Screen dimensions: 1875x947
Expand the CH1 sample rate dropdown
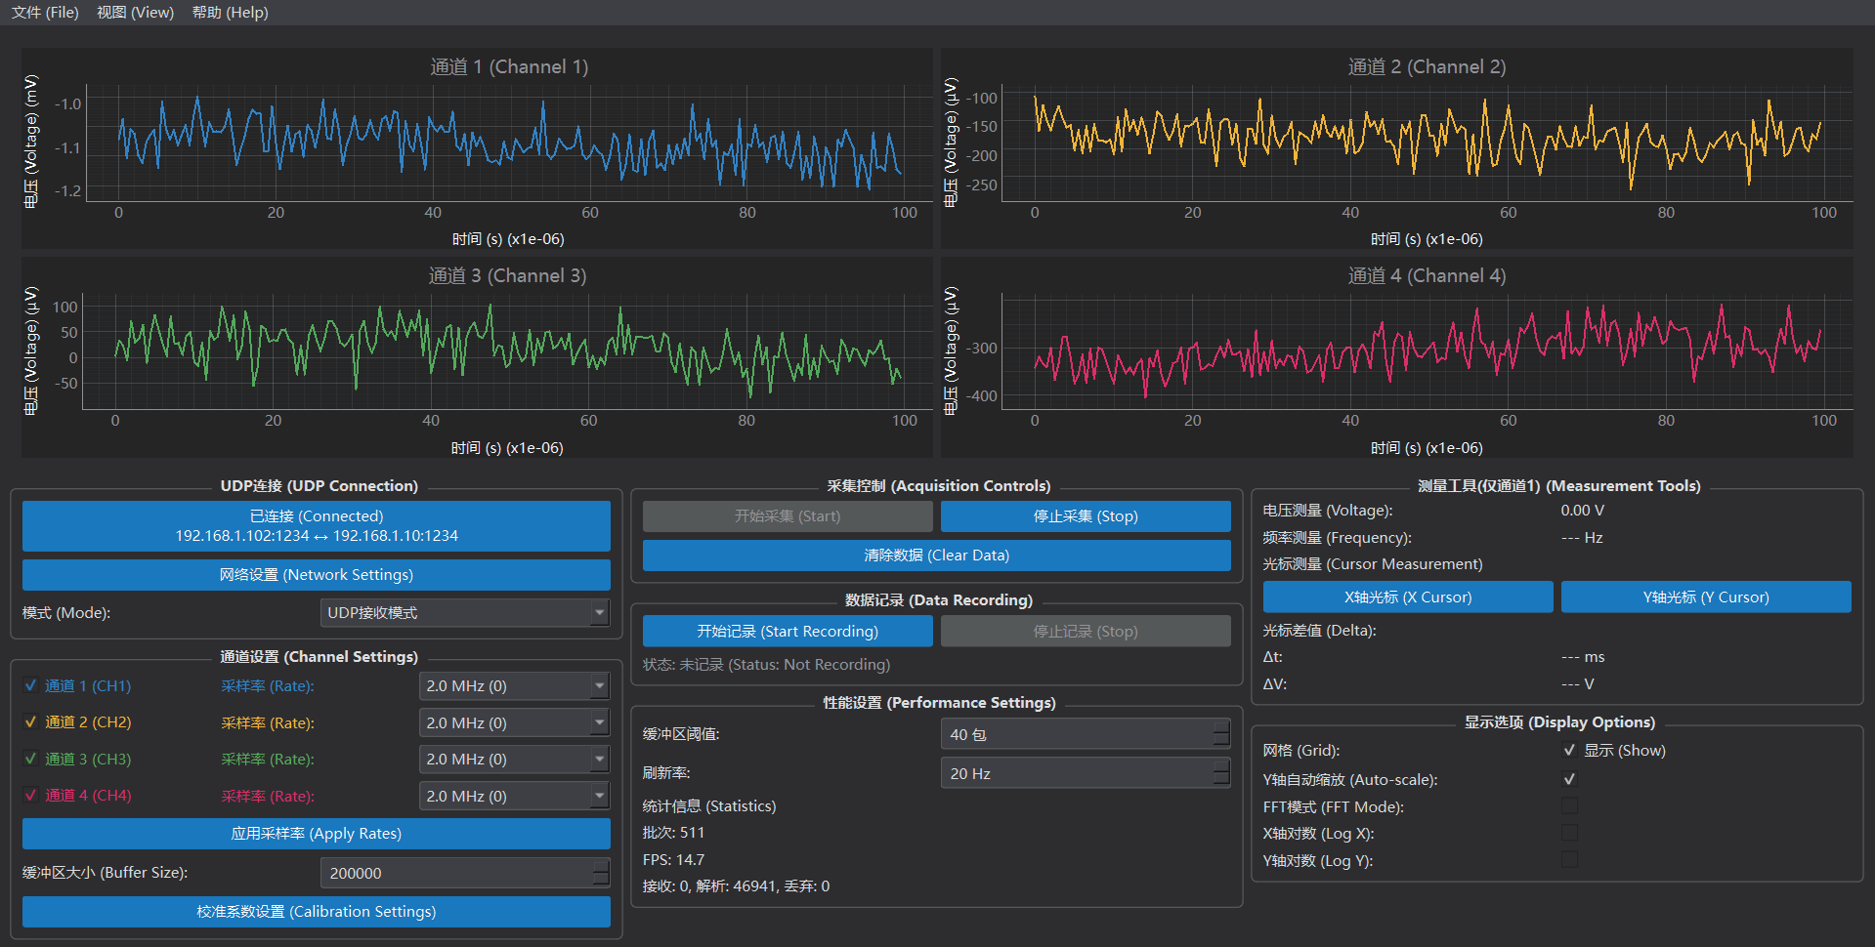pyautogui.click(x=513, y=685)
